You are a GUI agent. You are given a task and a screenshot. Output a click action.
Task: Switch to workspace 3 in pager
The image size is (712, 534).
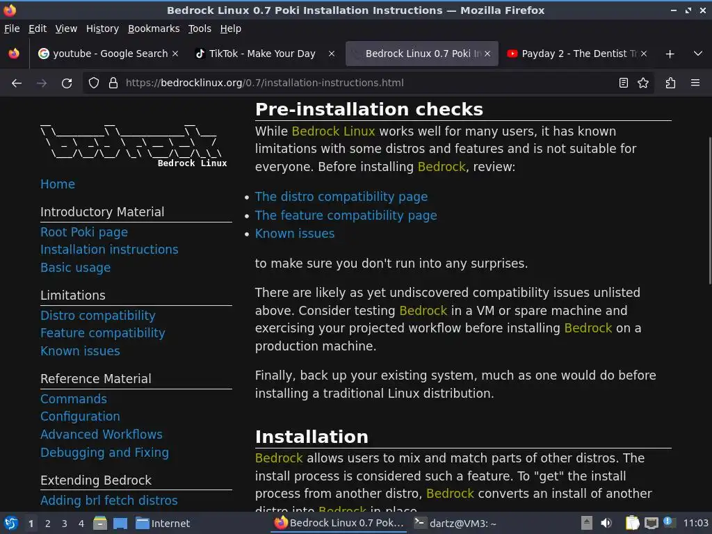pyautogui.click(x=65, y=524)
